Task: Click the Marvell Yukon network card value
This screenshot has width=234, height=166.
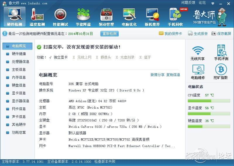Action: [x=122, y=146]
